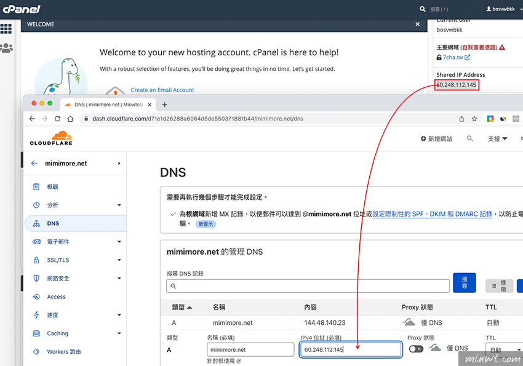
Task: Click back arrow beside mimimore.net
Action: click(x=34, y=164)
